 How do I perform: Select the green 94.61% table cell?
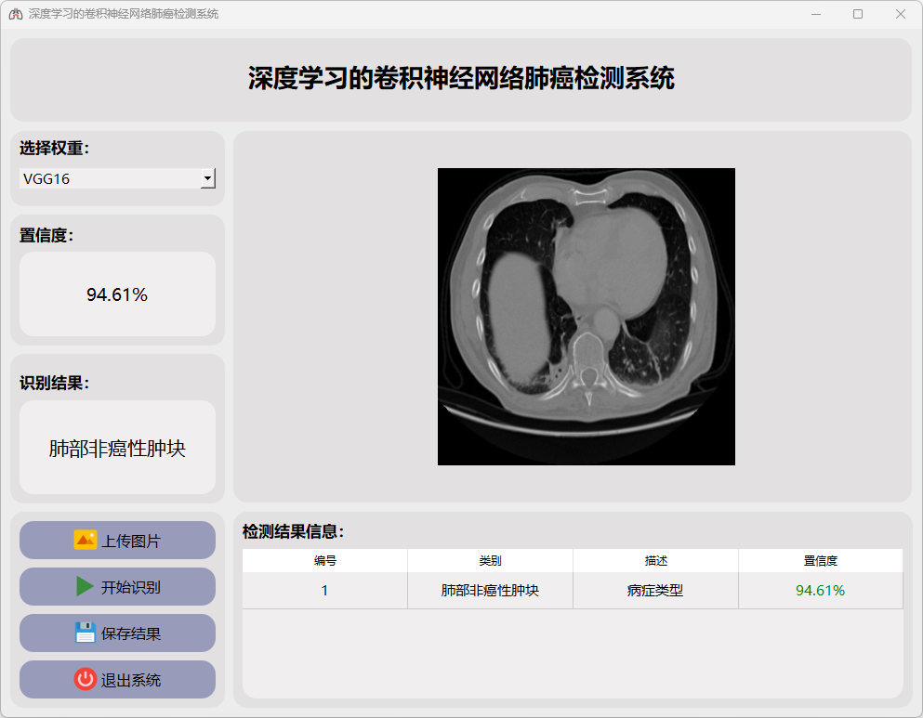[x=820, y=591]
